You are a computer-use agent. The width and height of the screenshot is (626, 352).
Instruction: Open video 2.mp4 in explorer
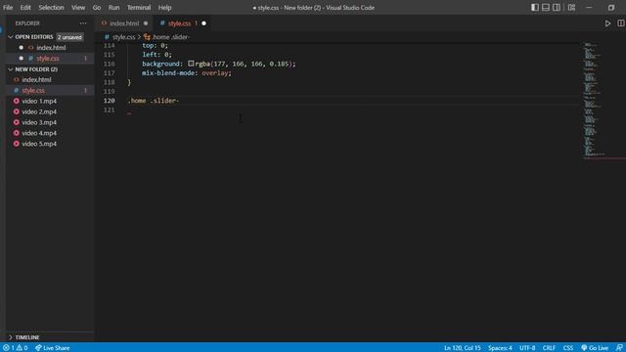point(39,111)
